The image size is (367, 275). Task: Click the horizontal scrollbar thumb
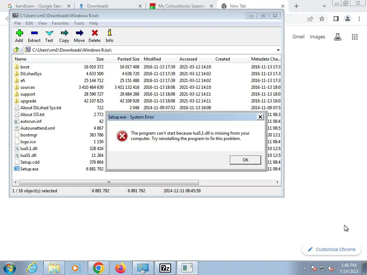109,182
